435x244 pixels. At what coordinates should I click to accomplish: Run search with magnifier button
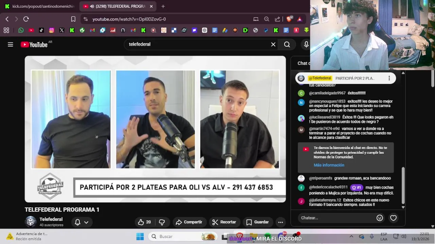[x=287, y=44]
